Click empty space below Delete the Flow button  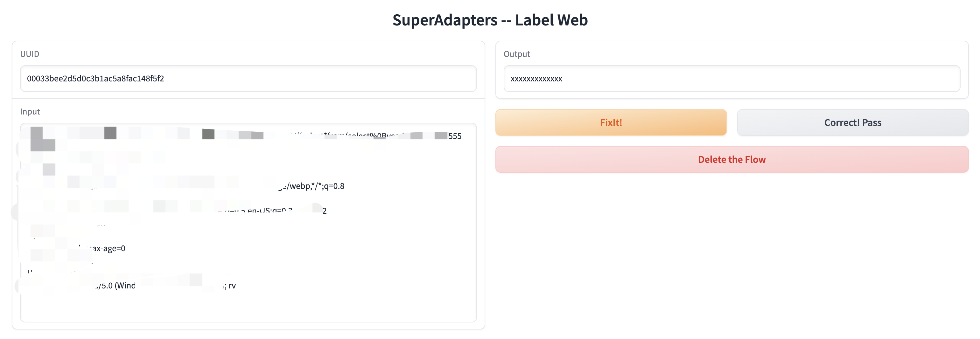tap(732, 251)
